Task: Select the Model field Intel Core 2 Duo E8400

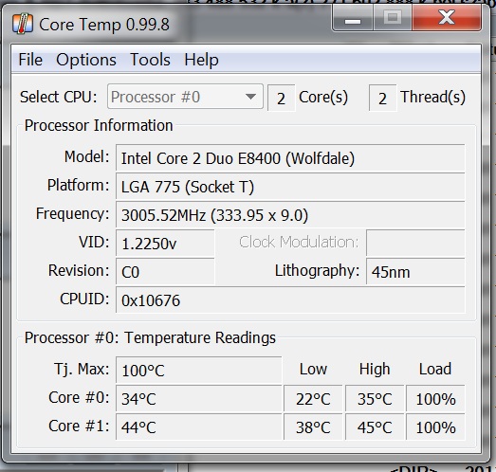Action: pyautogui.click(x=290, y=158)
